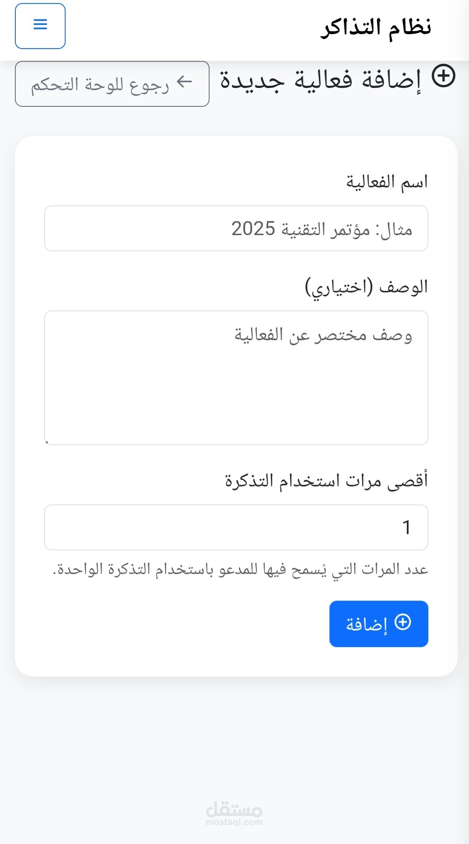
Task: Click the اسم الفعالية field label
Action: pos(387,182)
